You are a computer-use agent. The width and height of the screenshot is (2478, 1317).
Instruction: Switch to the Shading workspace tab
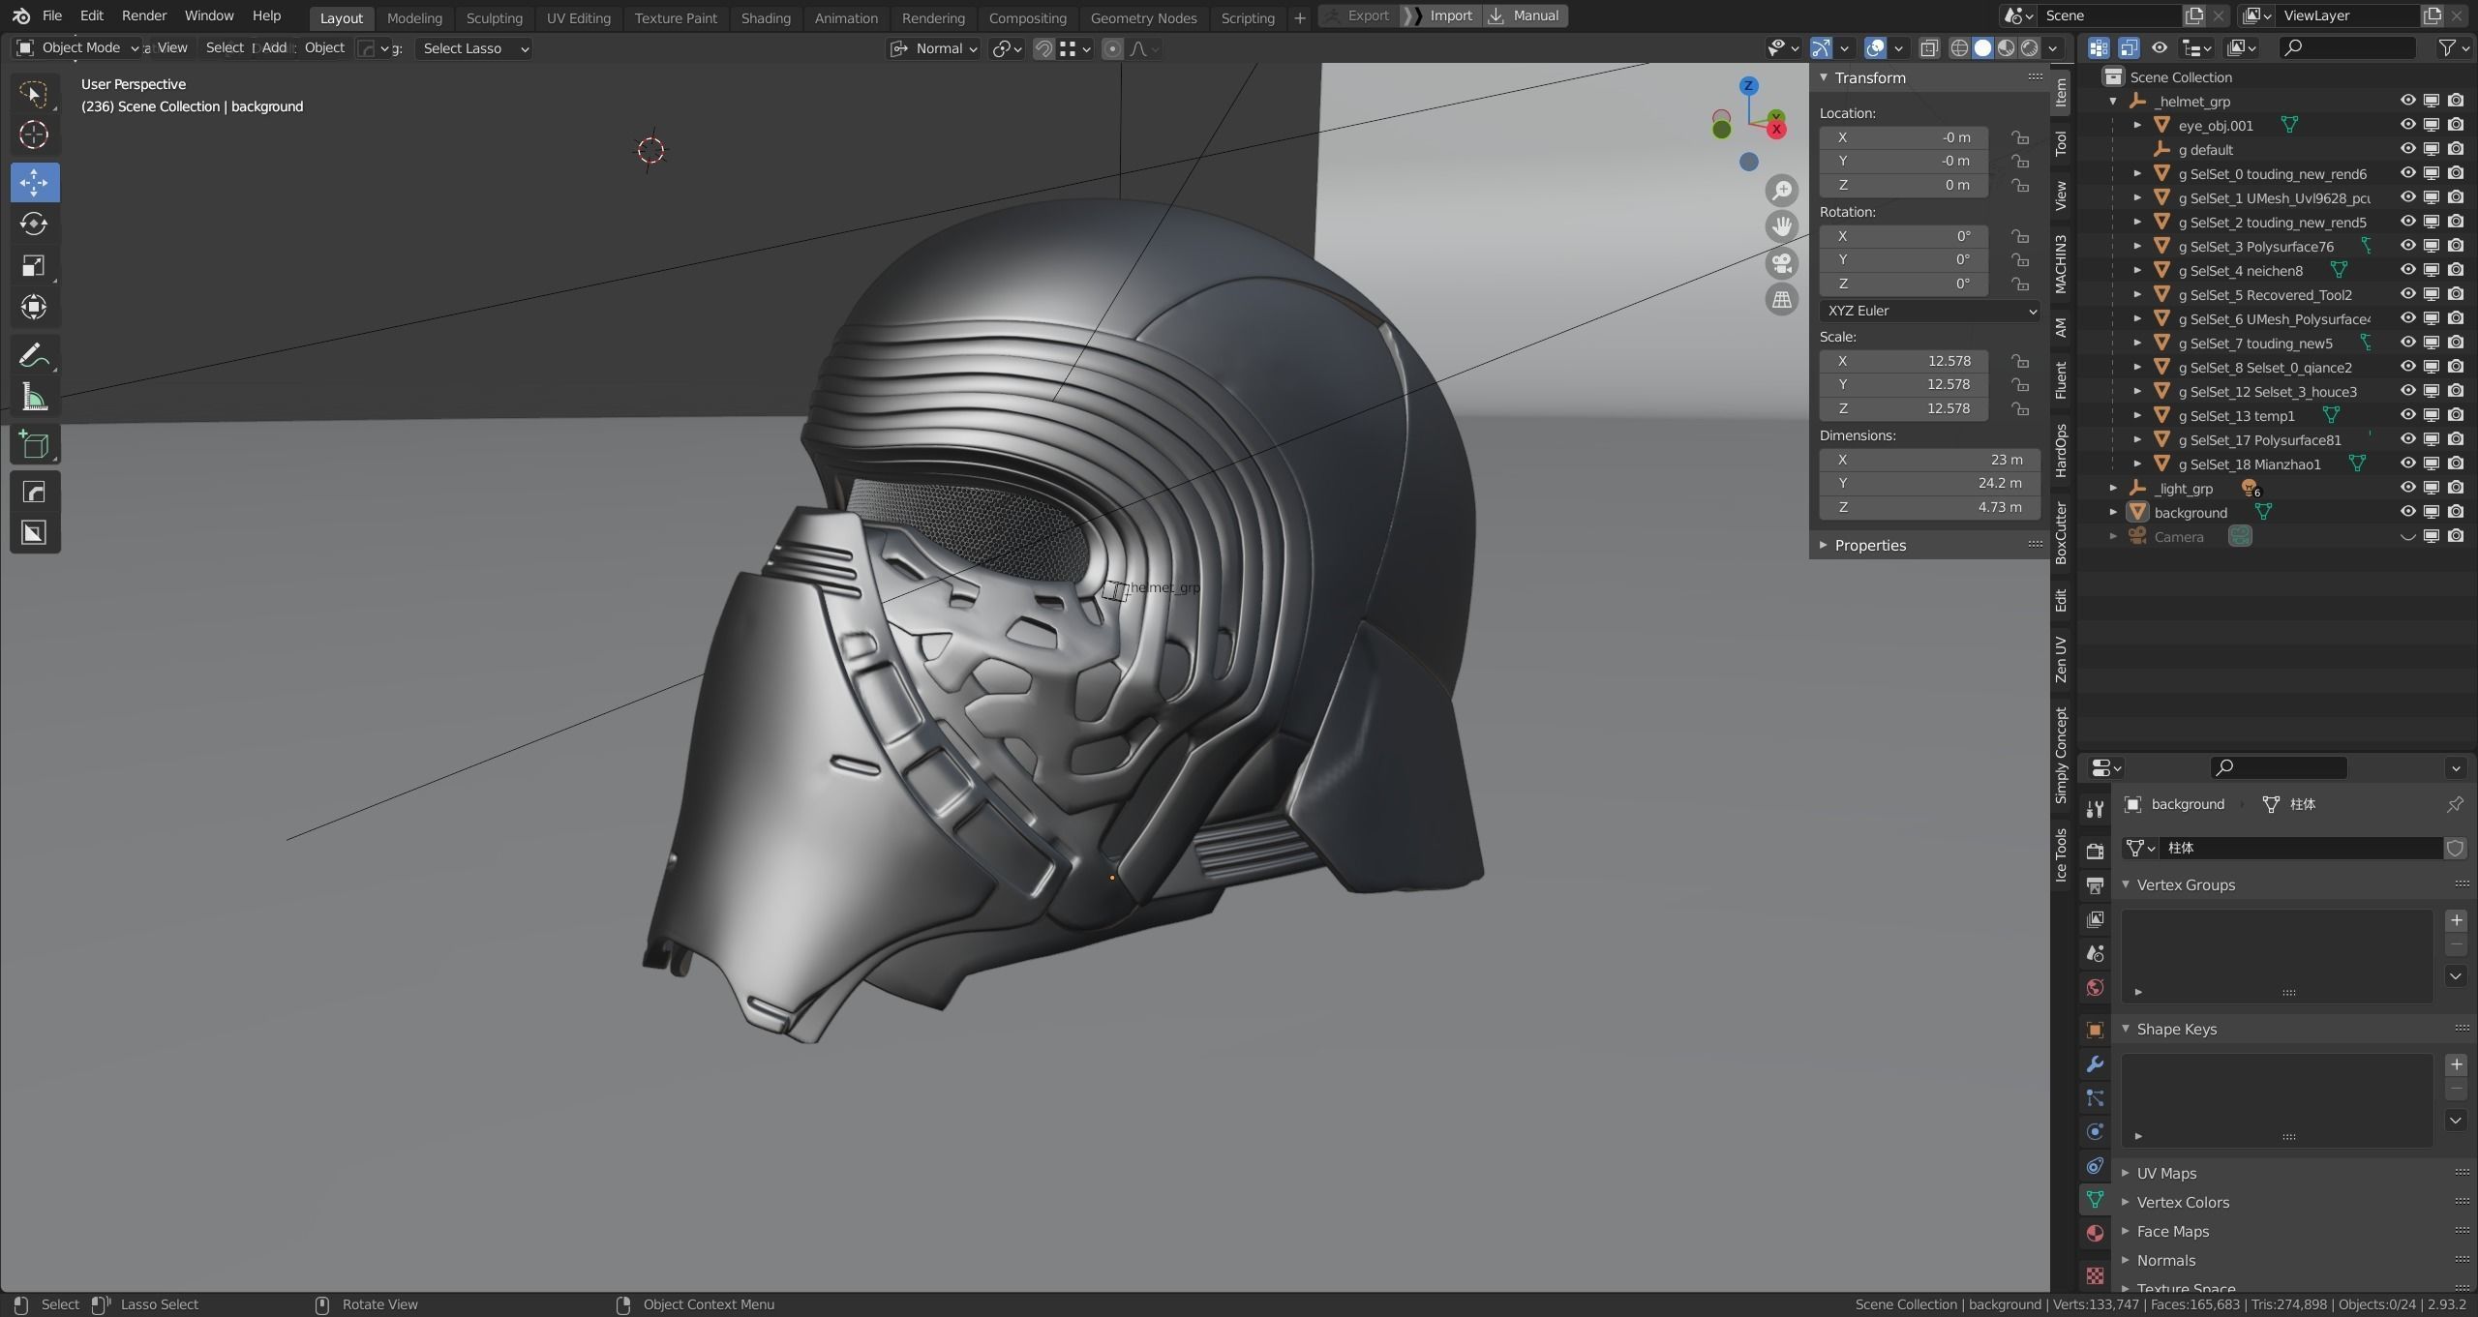(x=765, y=17)
